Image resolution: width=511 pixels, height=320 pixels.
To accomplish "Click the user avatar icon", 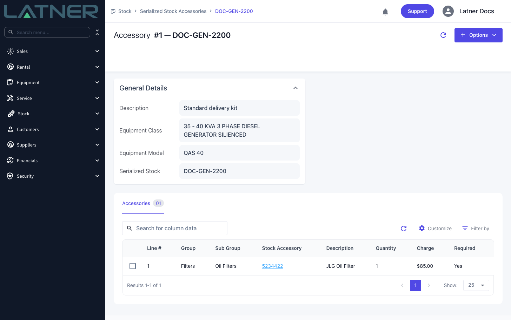I will [x=448, y=11].
